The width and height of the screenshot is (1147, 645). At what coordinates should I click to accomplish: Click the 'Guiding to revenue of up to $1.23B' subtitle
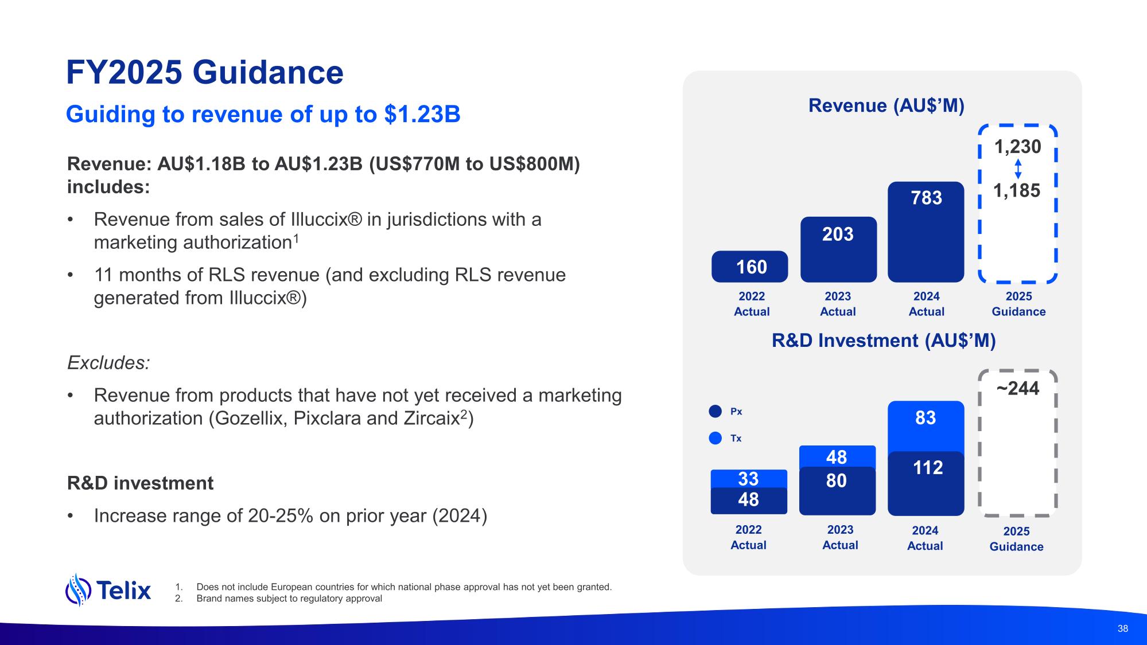(x=263, y=114)
